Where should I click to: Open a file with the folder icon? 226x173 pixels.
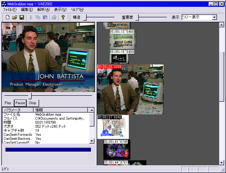tap(15, 17)
